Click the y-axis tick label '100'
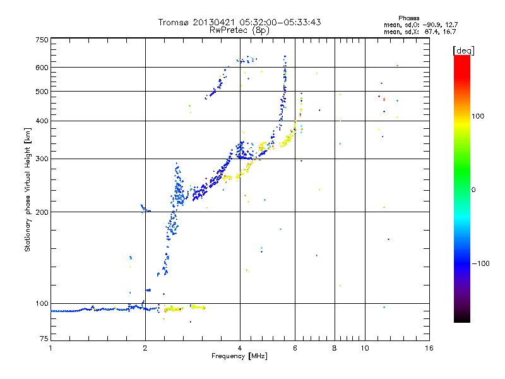Image resolution: width=505 pixels, height=379 pixels. tap(42, 304)
